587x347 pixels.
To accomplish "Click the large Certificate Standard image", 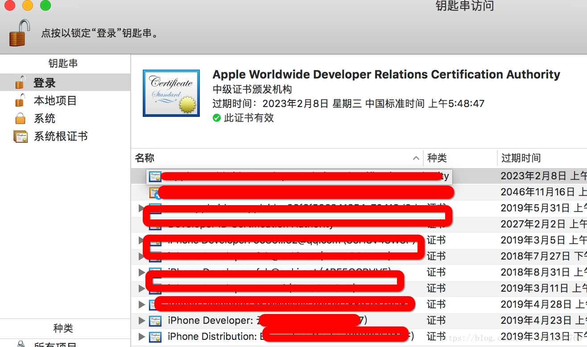I will point(171,93).
